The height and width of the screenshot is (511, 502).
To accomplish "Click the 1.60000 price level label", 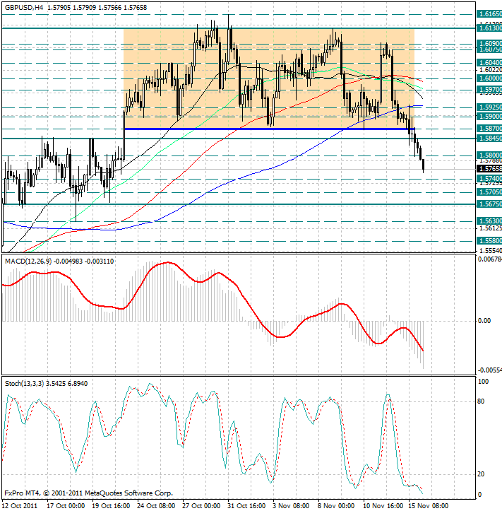I will 488,79.
